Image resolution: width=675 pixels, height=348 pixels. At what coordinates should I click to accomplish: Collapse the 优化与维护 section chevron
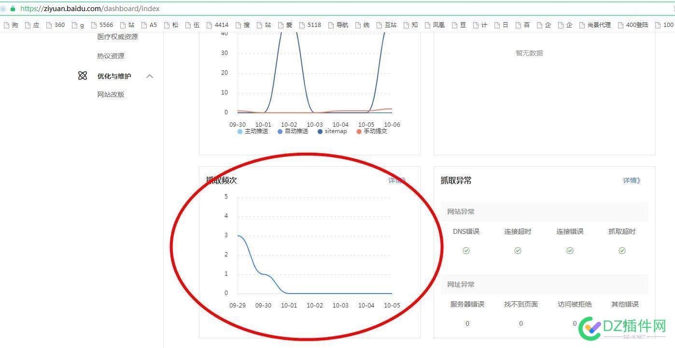click(150, 76)
